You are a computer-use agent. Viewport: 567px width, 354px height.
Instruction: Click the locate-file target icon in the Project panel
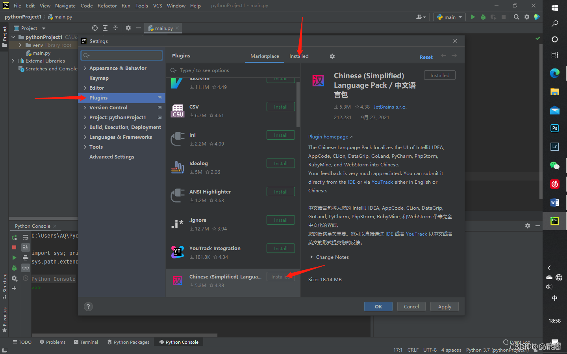[x=95, y=28]
